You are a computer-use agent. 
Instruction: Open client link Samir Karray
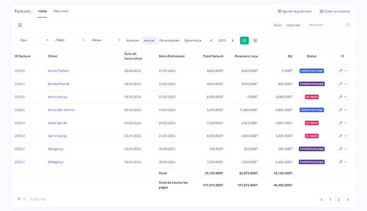(58, 136)
